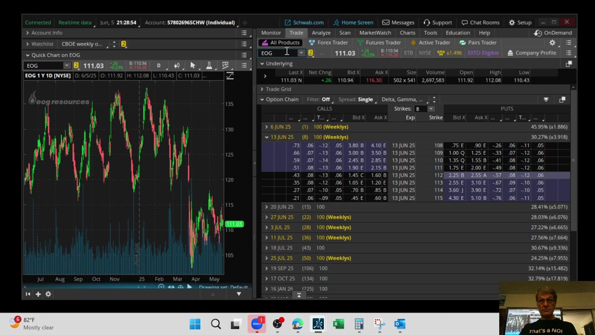
Task: Toggle the Option Chain Filter setting
Action: tap(325, 100)
